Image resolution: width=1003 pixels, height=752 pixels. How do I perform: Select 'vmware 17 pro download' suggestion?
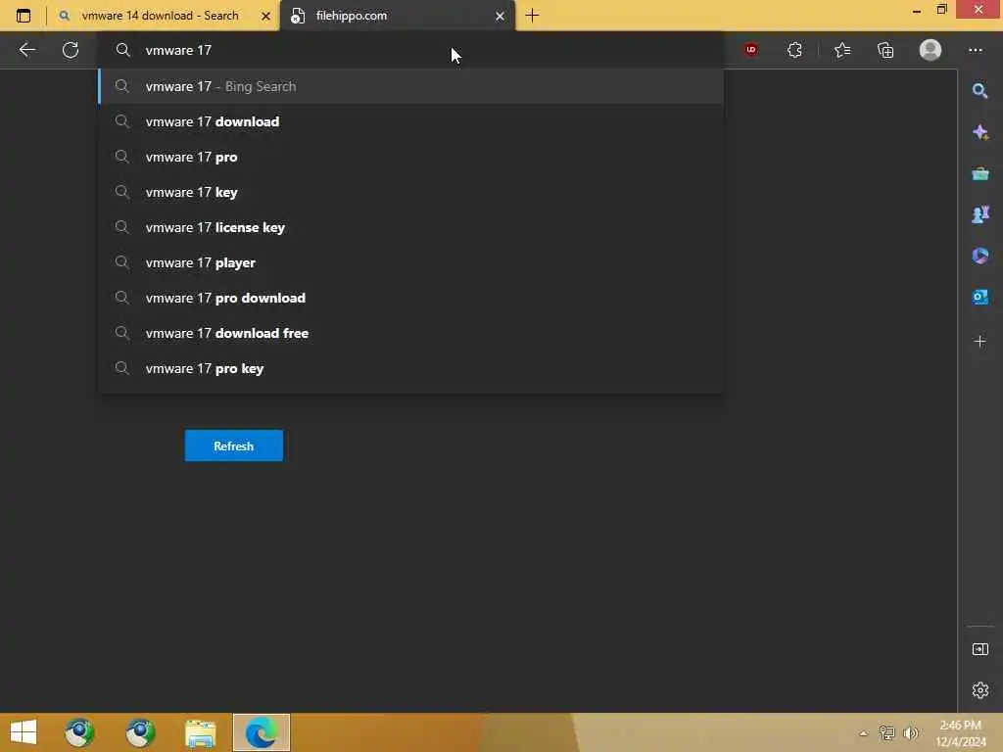pyautogui.click(x=410, y=298)
